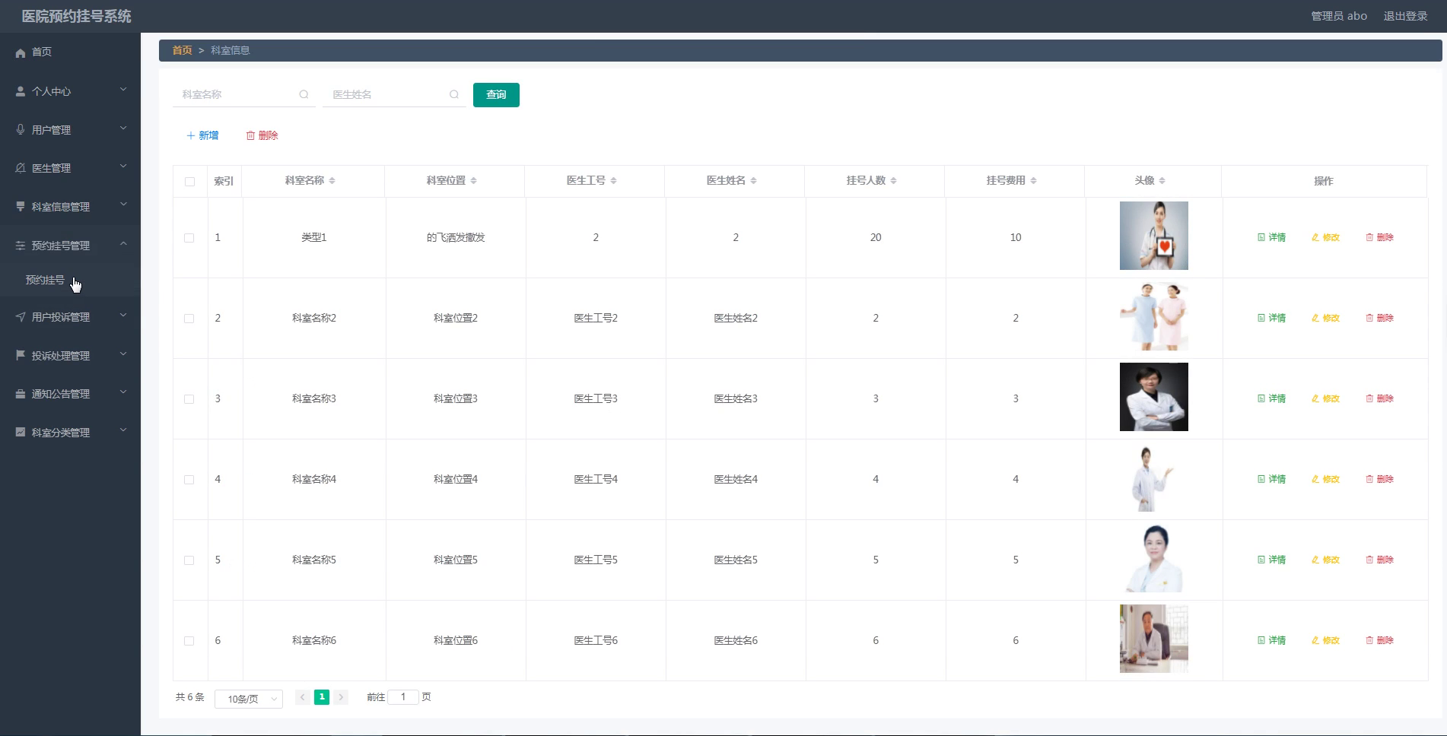This screenshot has height=736, width=1447.
Task: Expand 投诉处理管理 chevron in sidebar
Action: coord(123,354)
